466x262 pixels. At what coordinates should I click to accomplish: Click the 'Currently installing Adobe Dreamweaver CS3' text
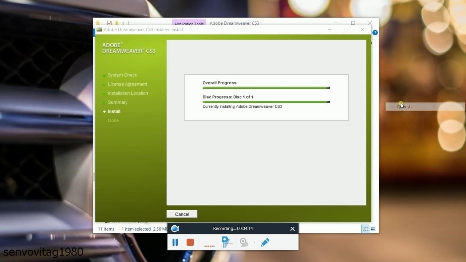242,107
